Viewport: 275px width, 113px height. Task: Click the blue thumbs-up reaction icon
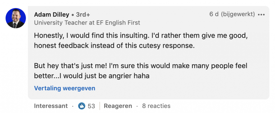tap(82, 106)
